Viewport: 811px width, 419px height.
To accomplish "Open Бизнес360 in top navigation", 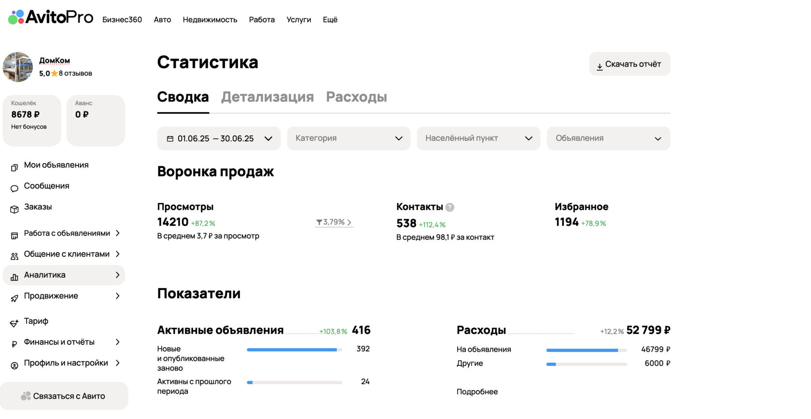I will 122,20.
